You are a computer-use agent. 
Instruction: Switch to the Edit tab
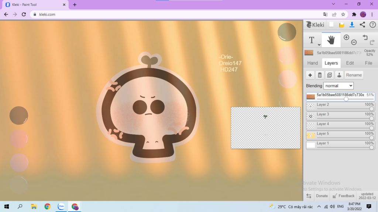(x=350, y=63)
